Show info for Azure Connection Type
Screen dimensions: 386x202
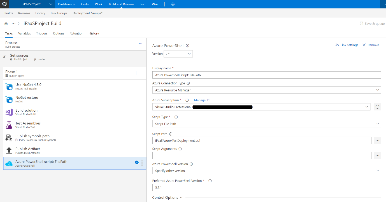pos(188,83)
